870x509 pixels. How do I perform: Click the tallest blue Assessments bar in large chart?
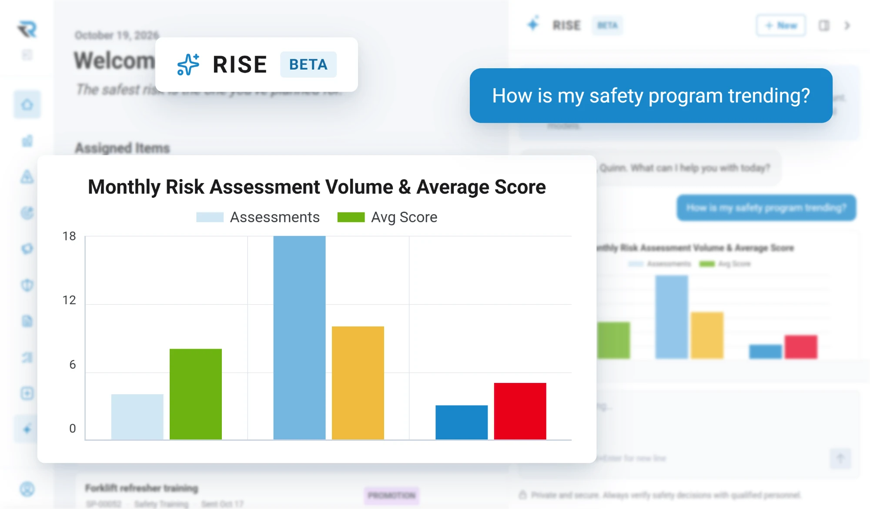(x=299, y=338)
